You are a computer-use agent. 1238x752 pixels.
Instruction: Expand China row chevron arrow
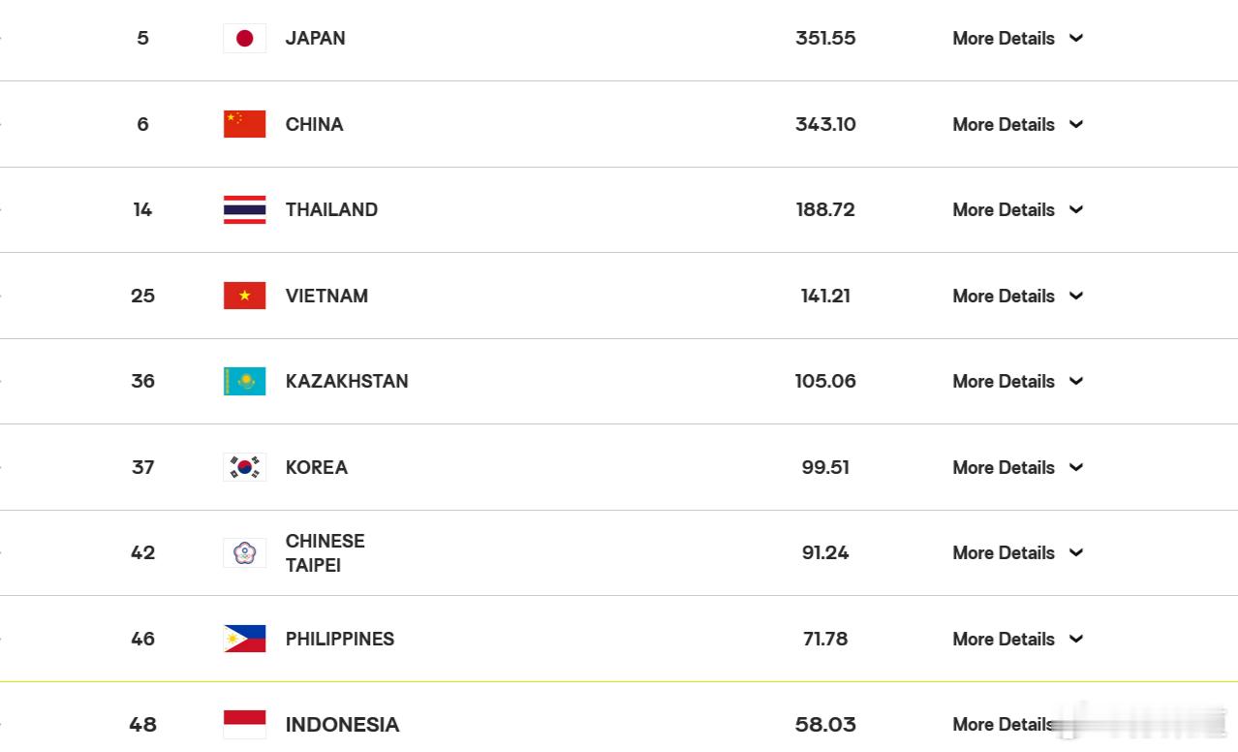pyautogui.click(x=1075, y=124)
